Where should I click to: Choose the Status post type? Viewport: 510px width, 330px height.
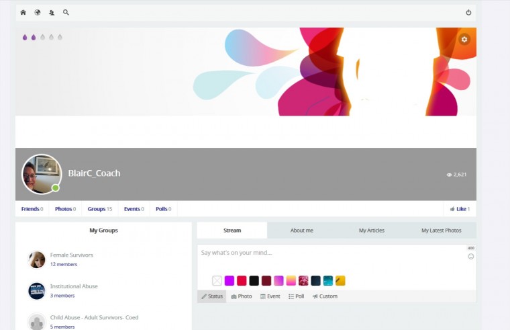[212, 296]
